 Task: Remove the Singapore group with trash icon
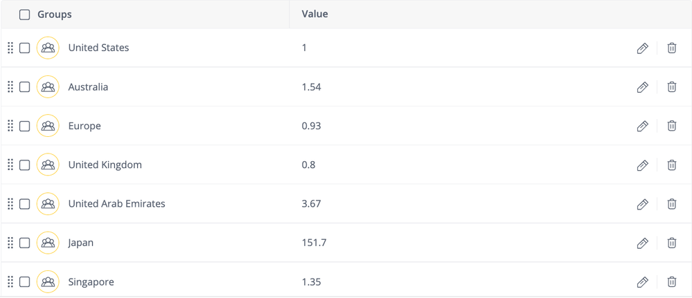pos(671,282)
